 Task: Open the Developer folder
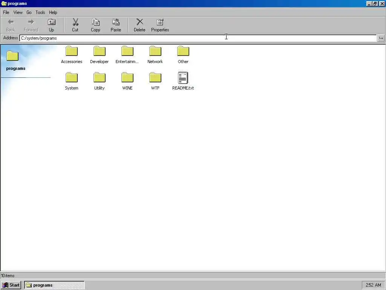(x=99, y=55)
